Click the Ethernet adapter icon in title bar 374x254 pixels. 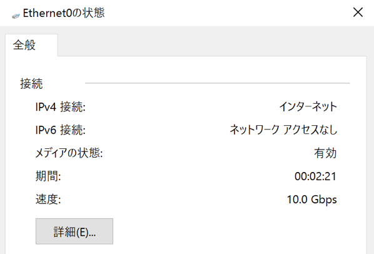pyautogui.click(x=16, y=16)
